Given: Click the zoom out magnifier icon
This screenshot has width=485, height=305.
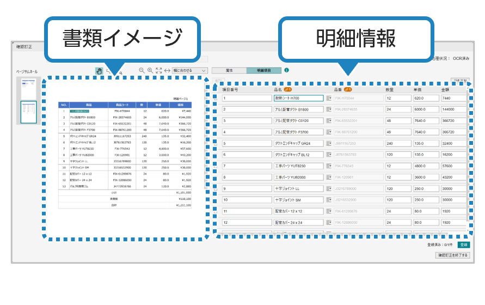Looking at the screenshot, I should pos(142,70).
